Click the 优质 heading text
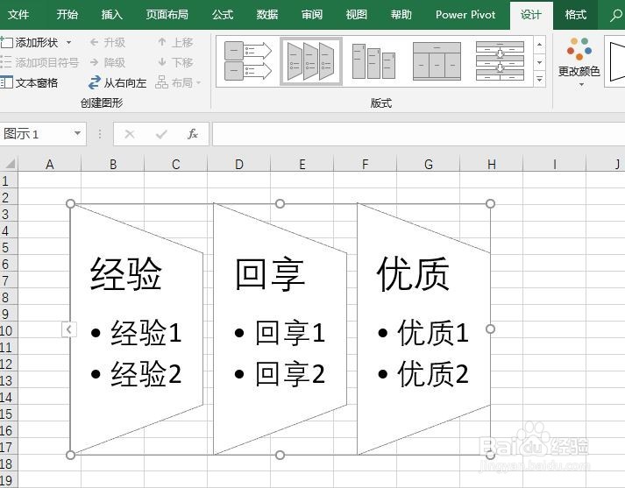 coord(414,273)
